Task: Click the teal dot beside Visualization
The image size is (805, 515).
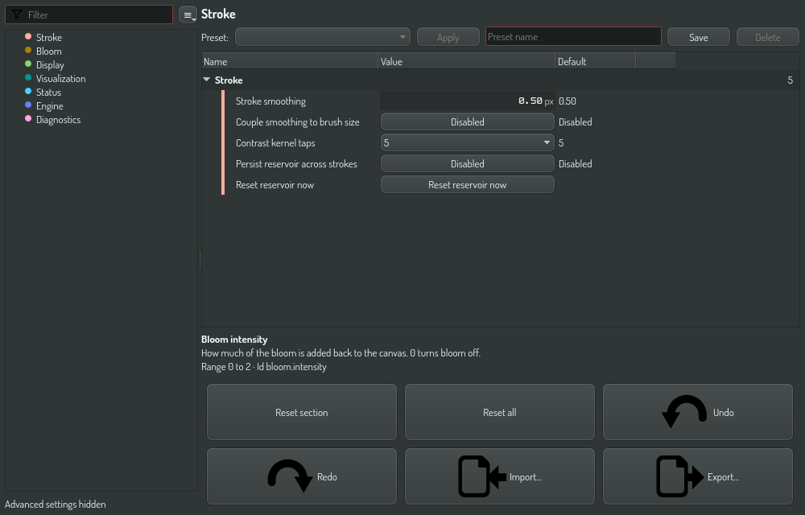Action: [28, 77]
